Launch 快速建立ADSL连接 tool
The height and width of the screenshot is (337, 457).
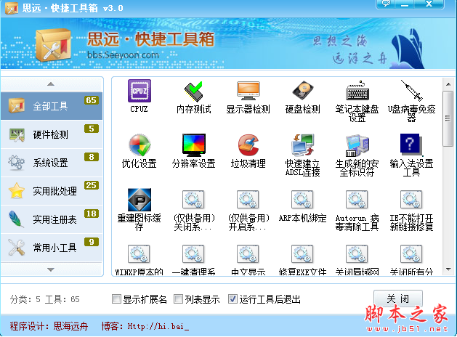(303, 145)
